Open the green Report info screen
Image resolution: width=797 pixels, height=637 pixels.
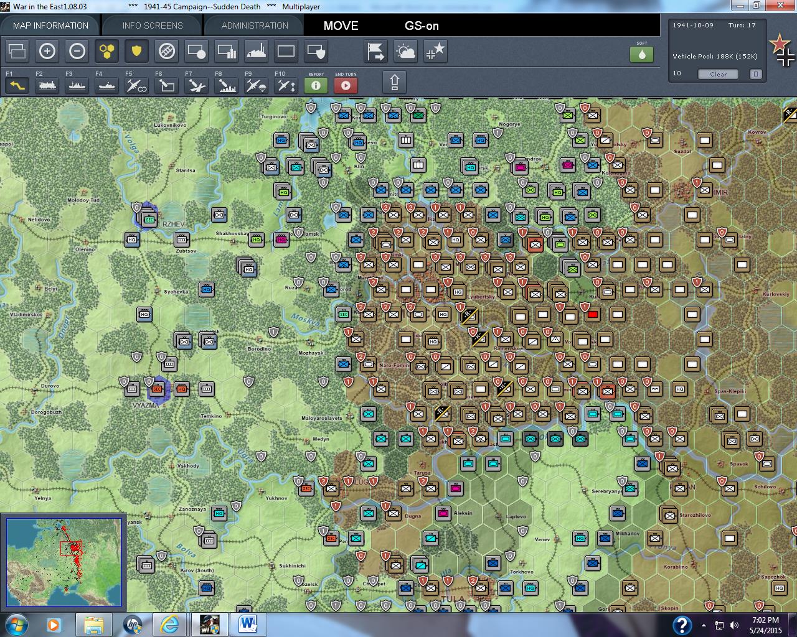(316, 85)
